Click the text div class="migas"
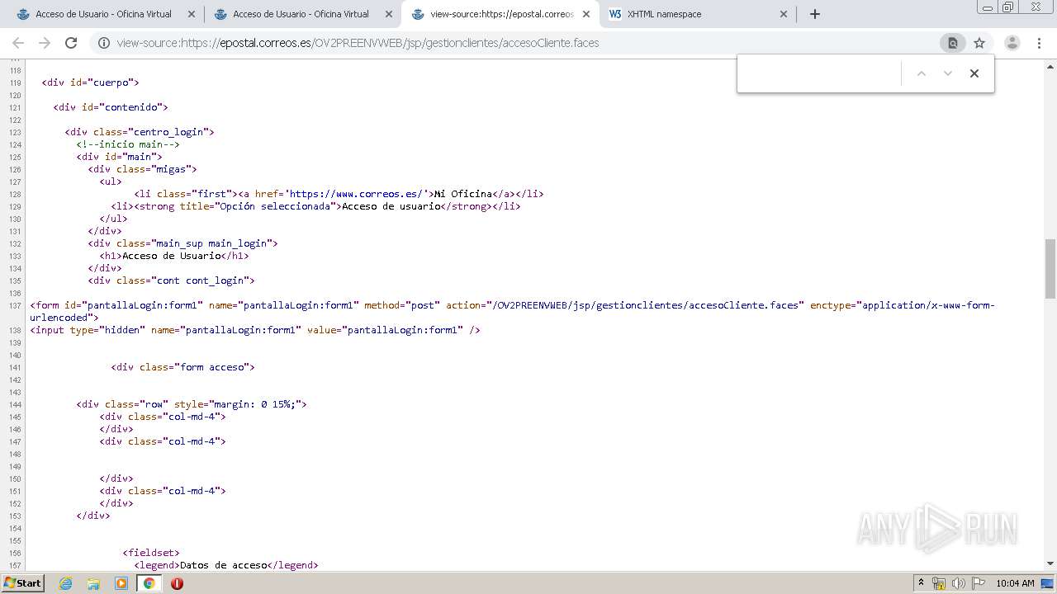This screenshot has width=1057, height=594. click(x=143, y=169)
